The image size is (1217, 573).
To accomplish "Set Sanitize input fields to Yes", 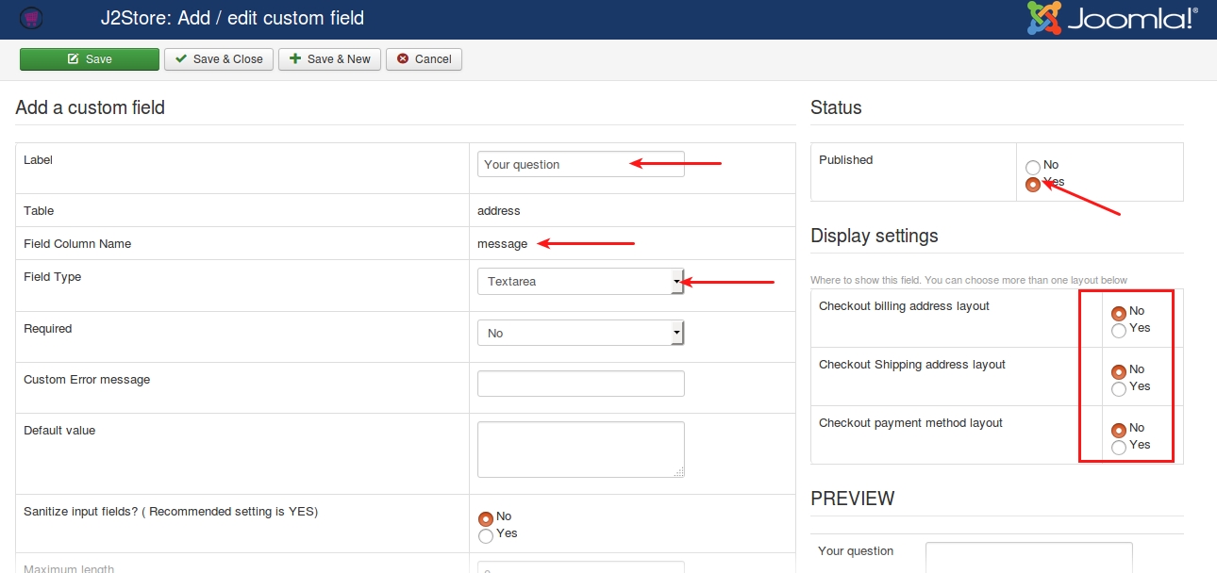I will tap(486, 536).
